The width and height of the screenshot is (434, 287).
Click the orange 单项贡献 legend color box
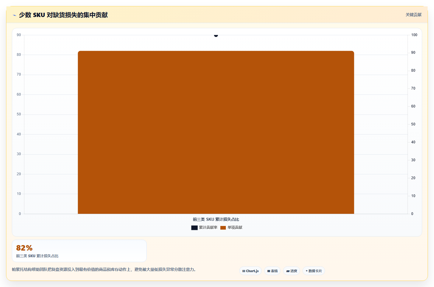pos(223,228)
